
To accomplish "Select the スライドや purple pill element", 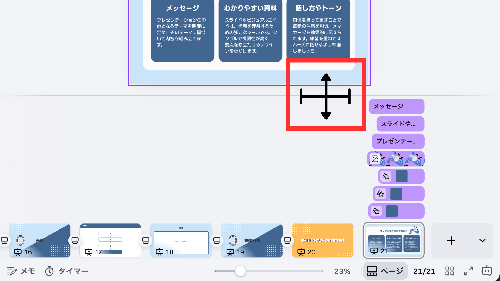I will 400,124.
